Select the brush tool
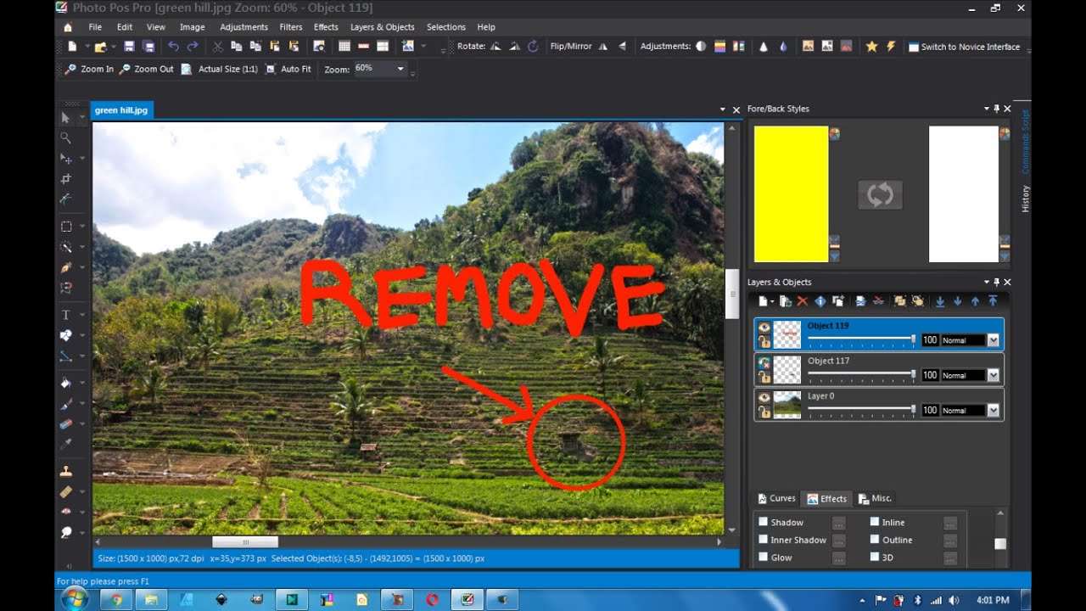This screenshot has width=1086, height=611. point(65,403)
